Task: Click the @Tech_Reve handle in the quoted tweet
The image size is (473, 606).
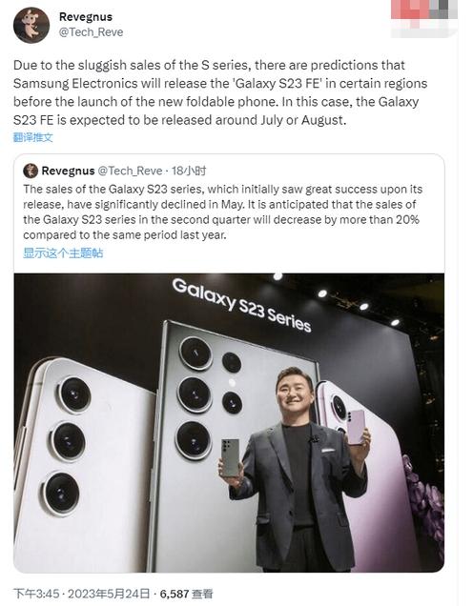Action: [130, 171]
